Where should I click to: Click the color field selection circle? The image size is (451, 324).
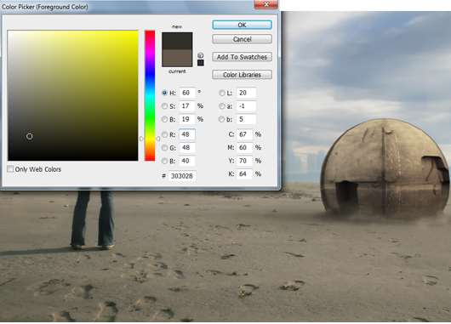point(29,136)
